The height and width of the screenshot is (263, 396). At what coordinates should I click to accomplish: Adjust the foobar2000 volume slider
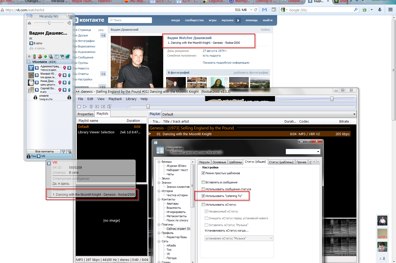tap(332, 99)
